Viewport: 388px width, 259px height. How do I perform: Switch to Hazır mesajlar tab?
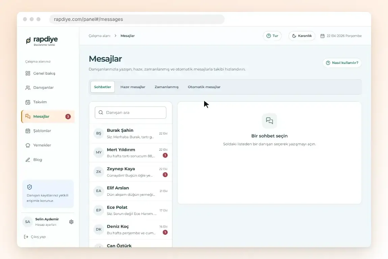tap(133, 87)
